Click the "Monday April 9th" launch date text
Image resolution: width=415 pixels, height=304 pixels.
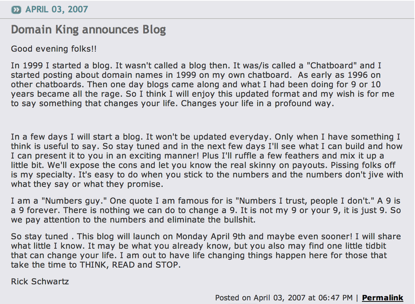211,237
